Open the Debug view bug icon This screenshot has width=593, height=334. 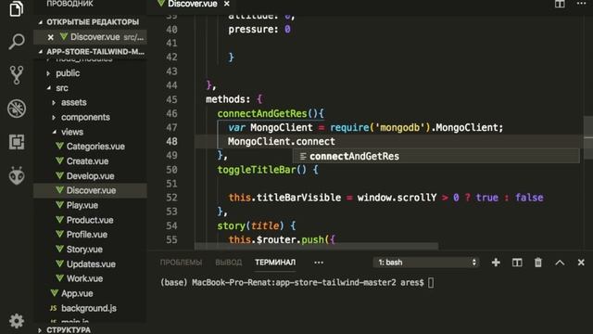[x=17, y=109]
